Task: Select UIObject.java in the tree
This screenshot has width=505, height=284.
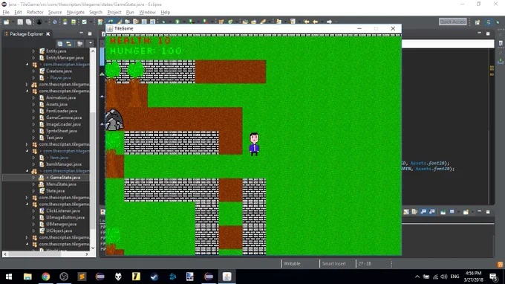Action: (59, 230)
